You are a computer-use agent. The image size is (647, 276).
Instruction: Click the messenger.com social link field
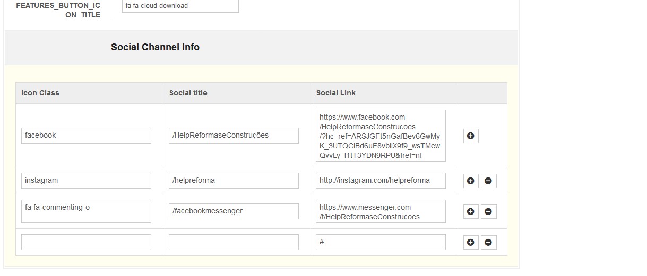tap(381, 211)
